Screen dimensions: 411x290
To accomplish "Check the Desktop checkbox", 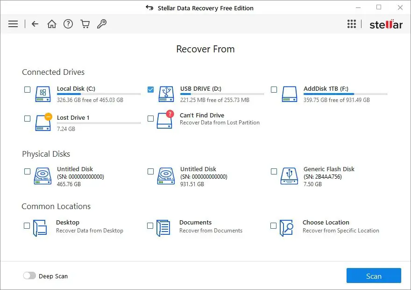I will pyautogui.click(x=27, y=226).
